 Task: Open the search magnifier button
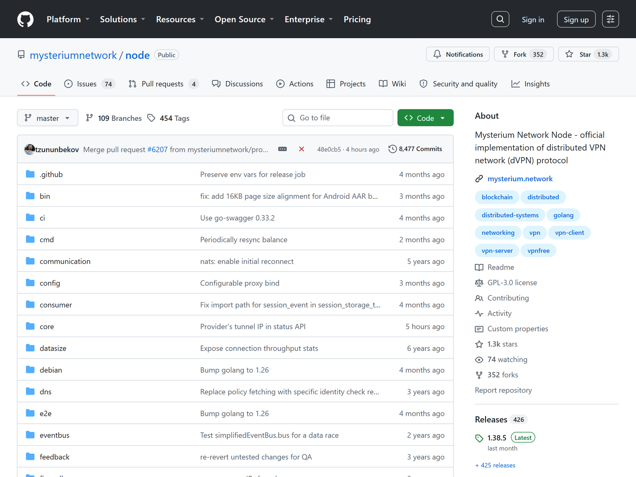500,19
